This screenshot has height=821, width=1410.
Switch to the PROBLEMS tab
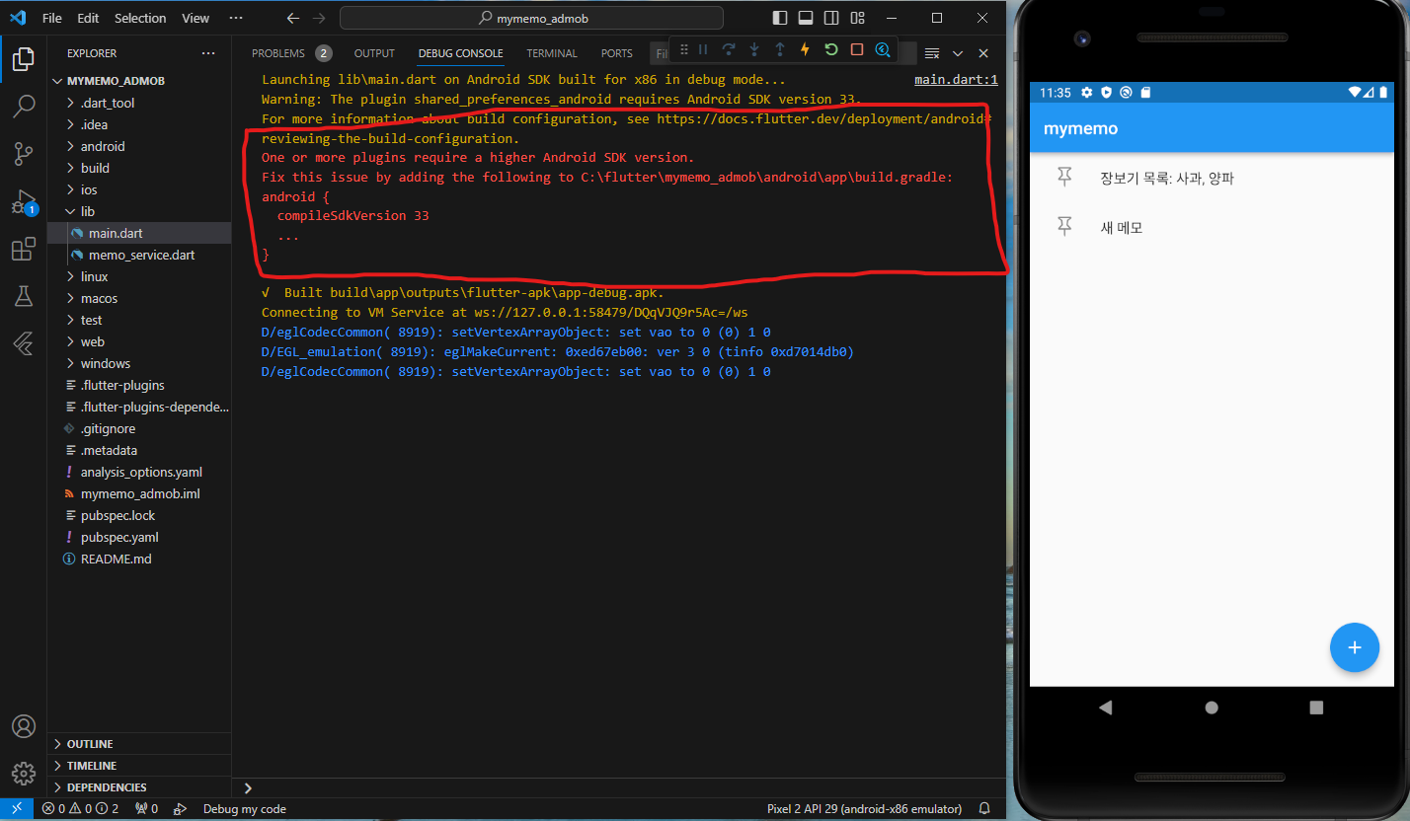tap(292, 53)
